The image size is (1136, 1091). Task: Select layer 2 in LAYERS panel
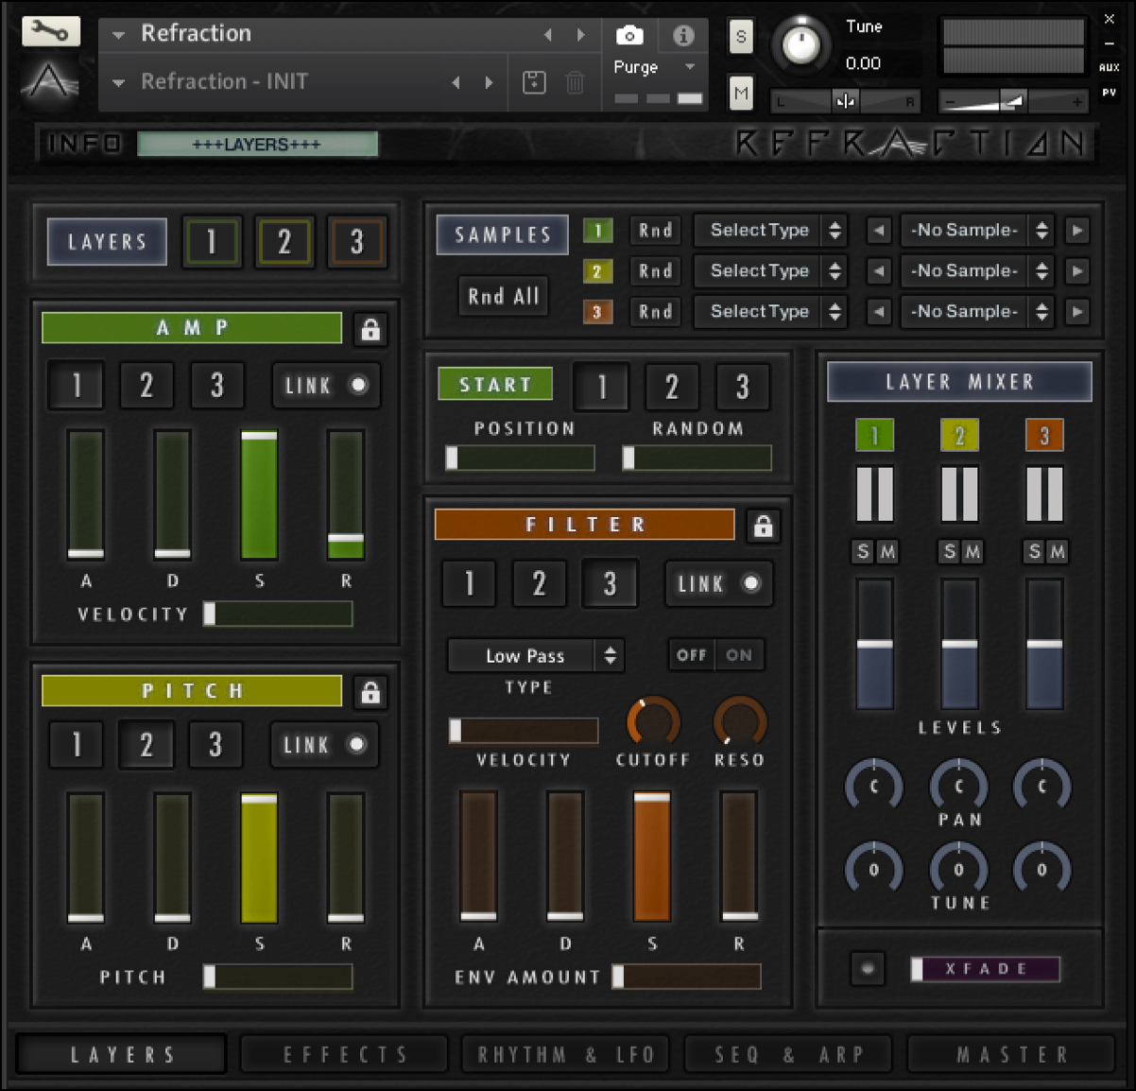(x=284, y=242)
